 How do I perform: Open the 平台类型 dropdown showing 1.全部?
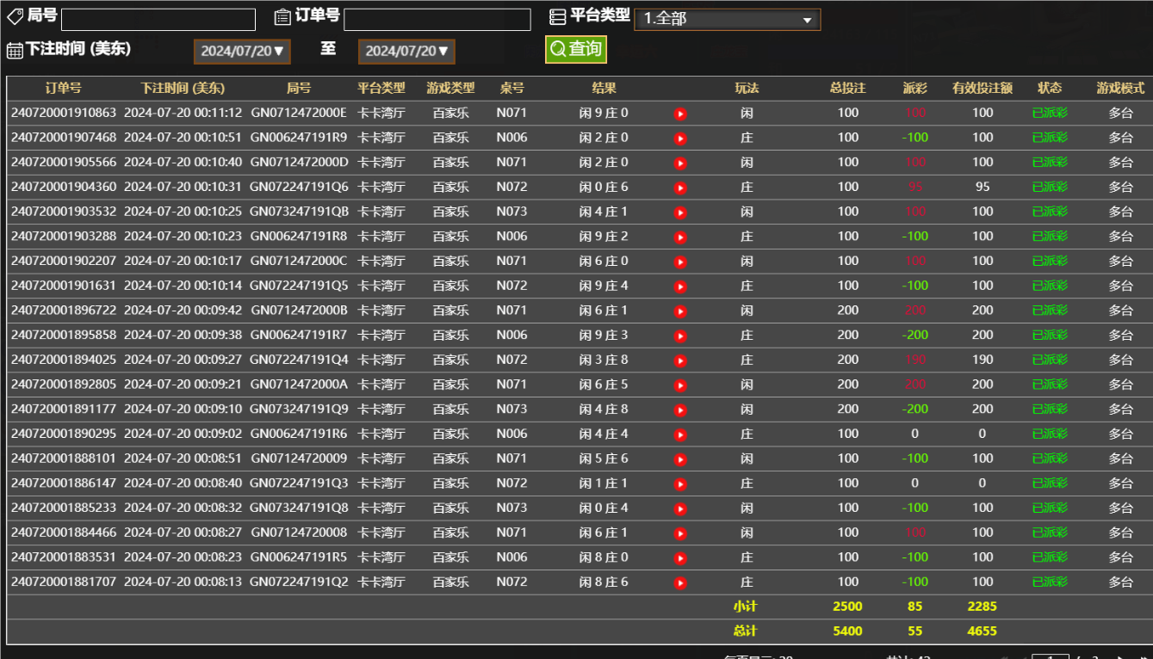pyautogui.click(x=728, y=18)
